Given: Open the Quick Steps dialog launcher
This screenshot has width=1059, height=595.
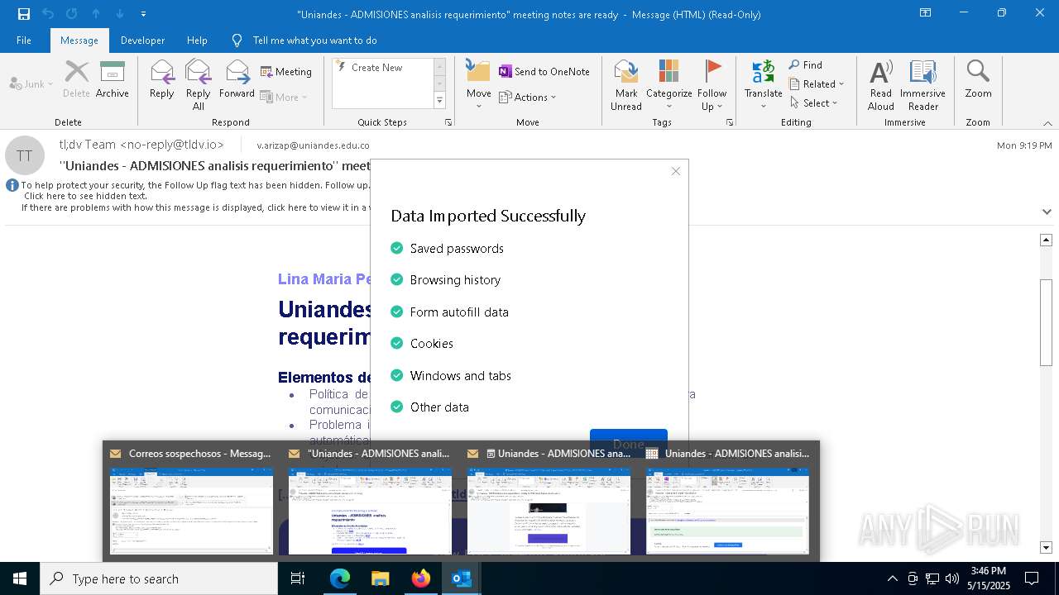Looking at the screenshot, I should [448, 122].
